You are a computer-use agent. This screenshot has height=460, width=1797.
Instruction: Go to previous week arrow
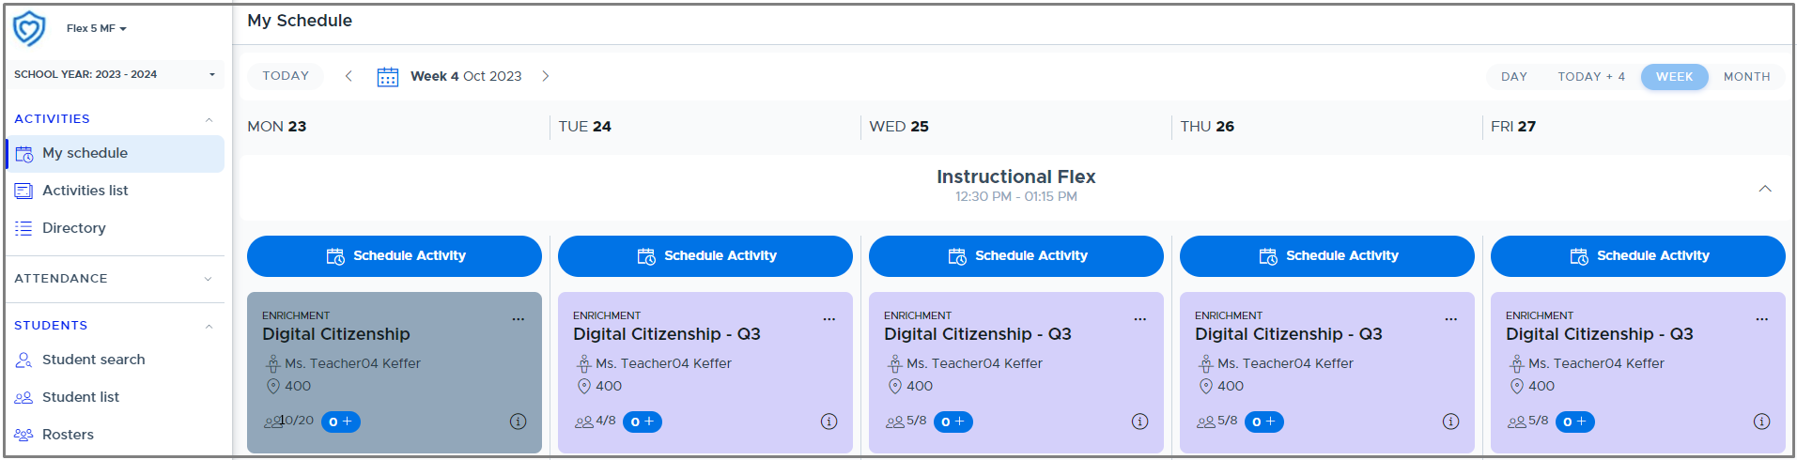(349, 76)
